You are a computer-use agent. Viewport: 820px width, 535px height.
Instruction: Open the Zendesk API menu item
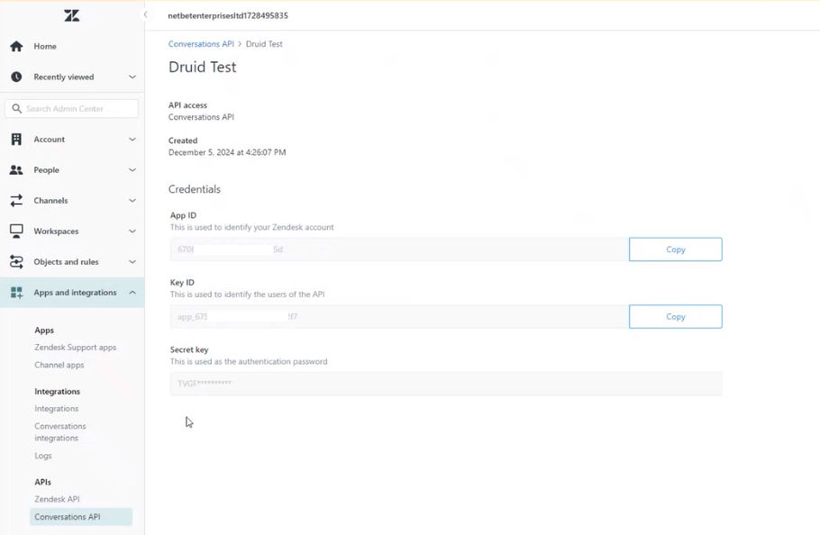[57, 499]
